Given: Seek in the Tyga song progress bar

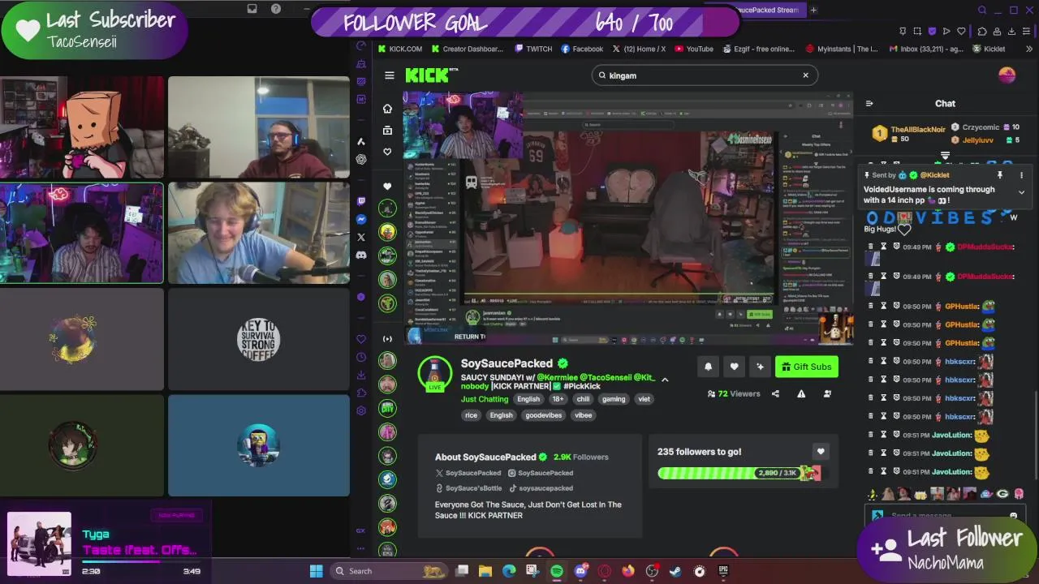Looking at the screenshot, I should 140,561.
